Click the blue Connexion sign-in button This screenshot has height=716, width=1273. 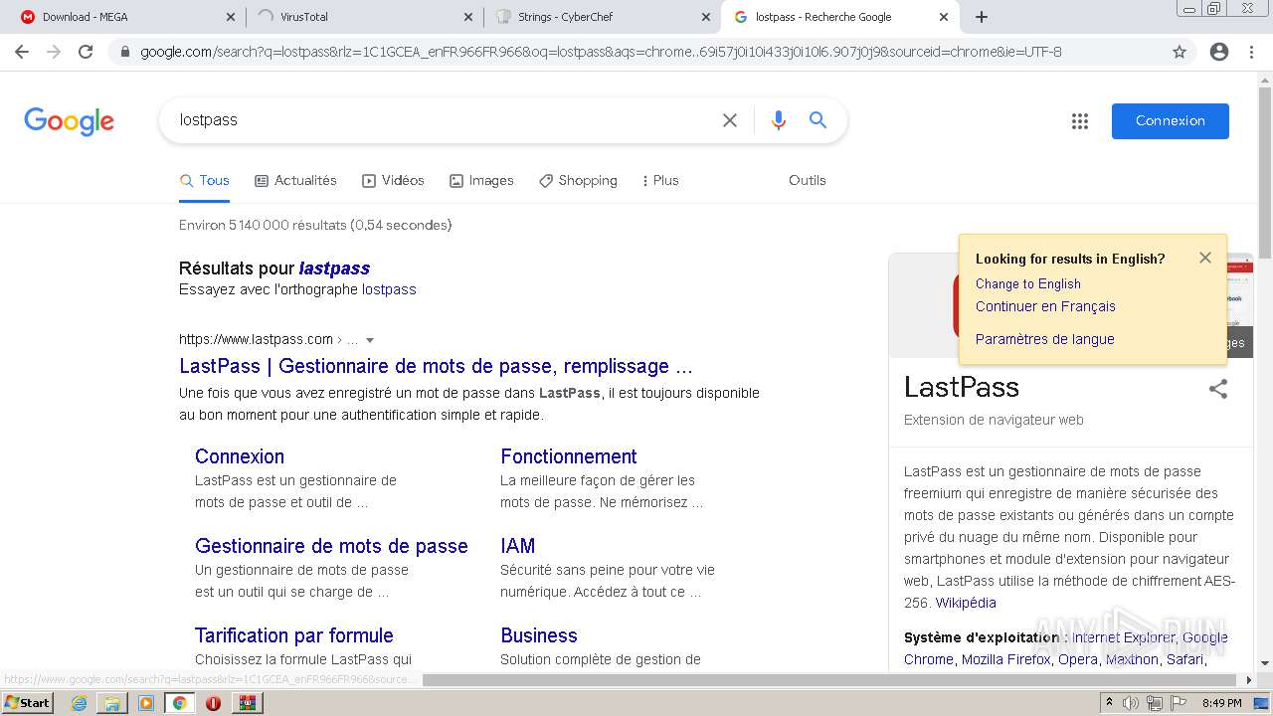[1170, 120]
